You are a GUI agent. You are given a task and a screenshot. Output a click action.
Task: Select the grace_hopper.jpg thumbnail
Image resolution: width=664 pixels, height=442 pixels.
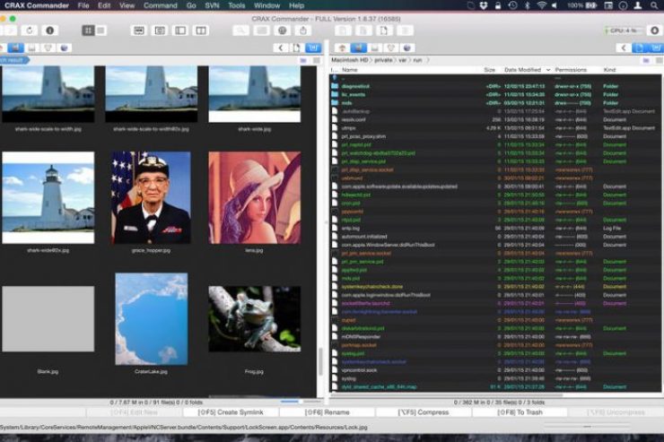[151, 197]
